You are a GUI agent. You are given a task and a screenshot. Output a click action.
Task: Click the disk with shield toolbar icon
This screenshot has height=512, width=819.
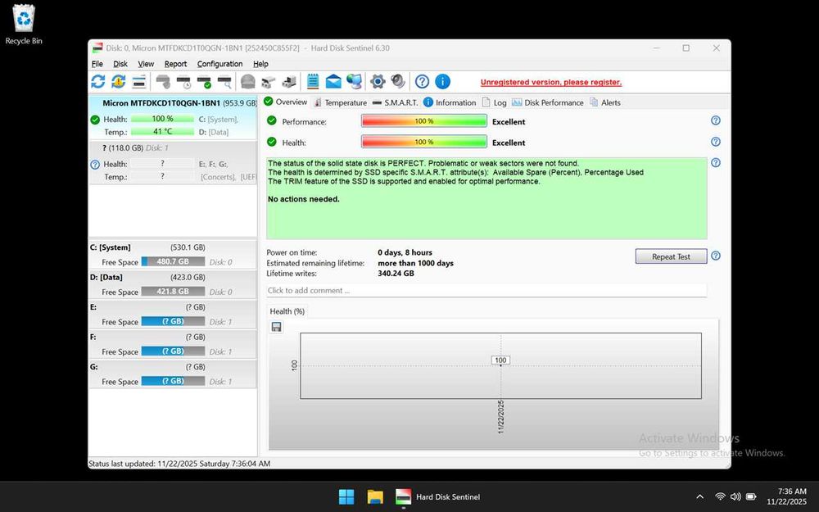tap(163, 81)
